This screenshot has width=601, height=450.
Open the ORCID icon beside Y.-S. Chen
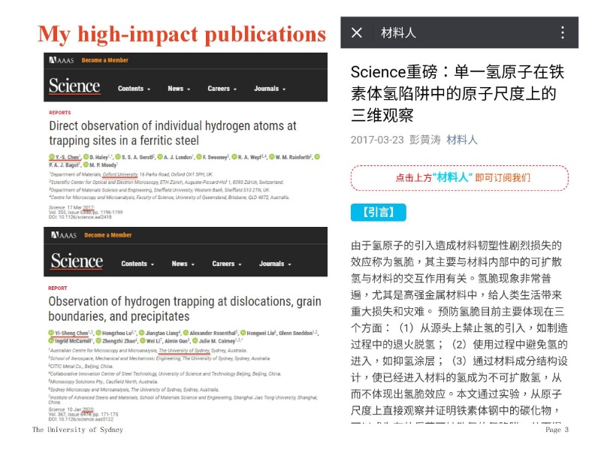click(x=52, y=157)
